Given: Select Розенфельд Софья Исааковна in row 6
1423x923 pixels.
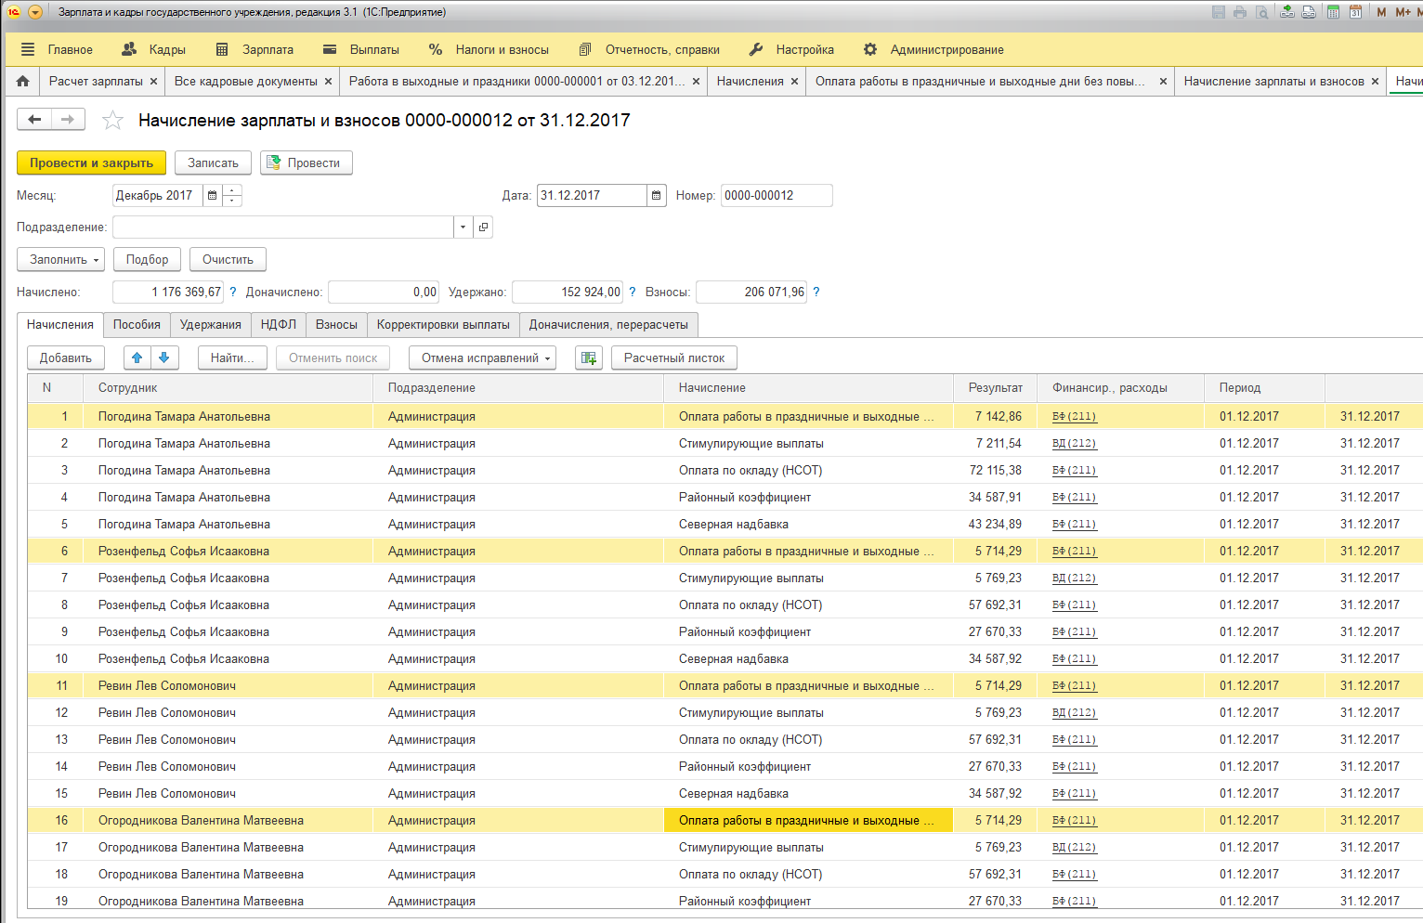Looking at the screenshot, I should (228, 551).
